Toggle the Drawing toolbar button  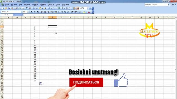[77, 8]
